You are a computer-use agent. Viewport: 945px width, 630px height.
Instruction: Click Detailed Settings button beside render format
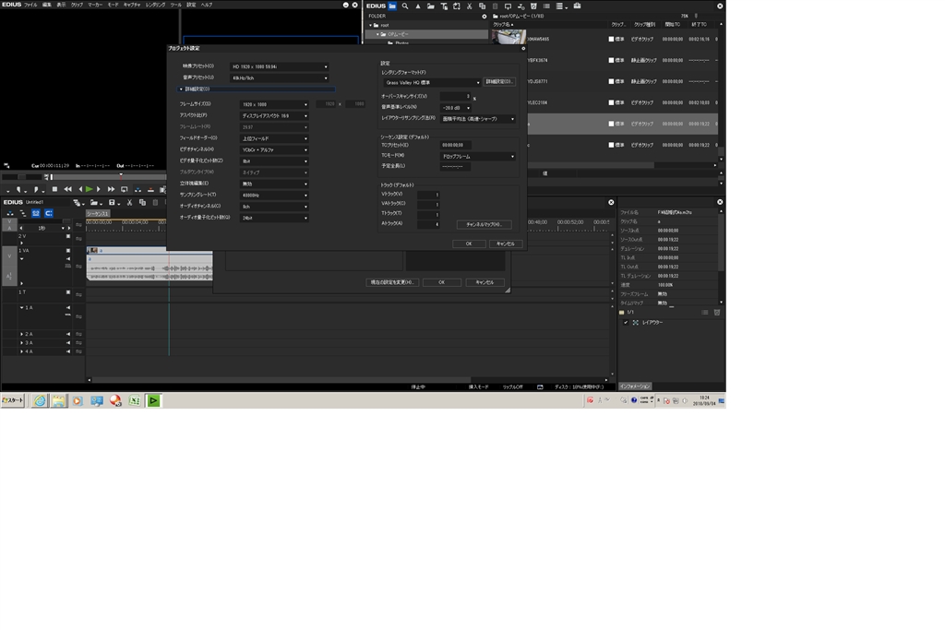click(499, 82)
